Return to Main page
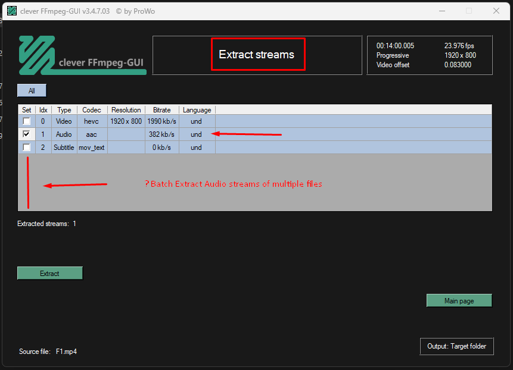The image size is (513, 370). (459, 301)
